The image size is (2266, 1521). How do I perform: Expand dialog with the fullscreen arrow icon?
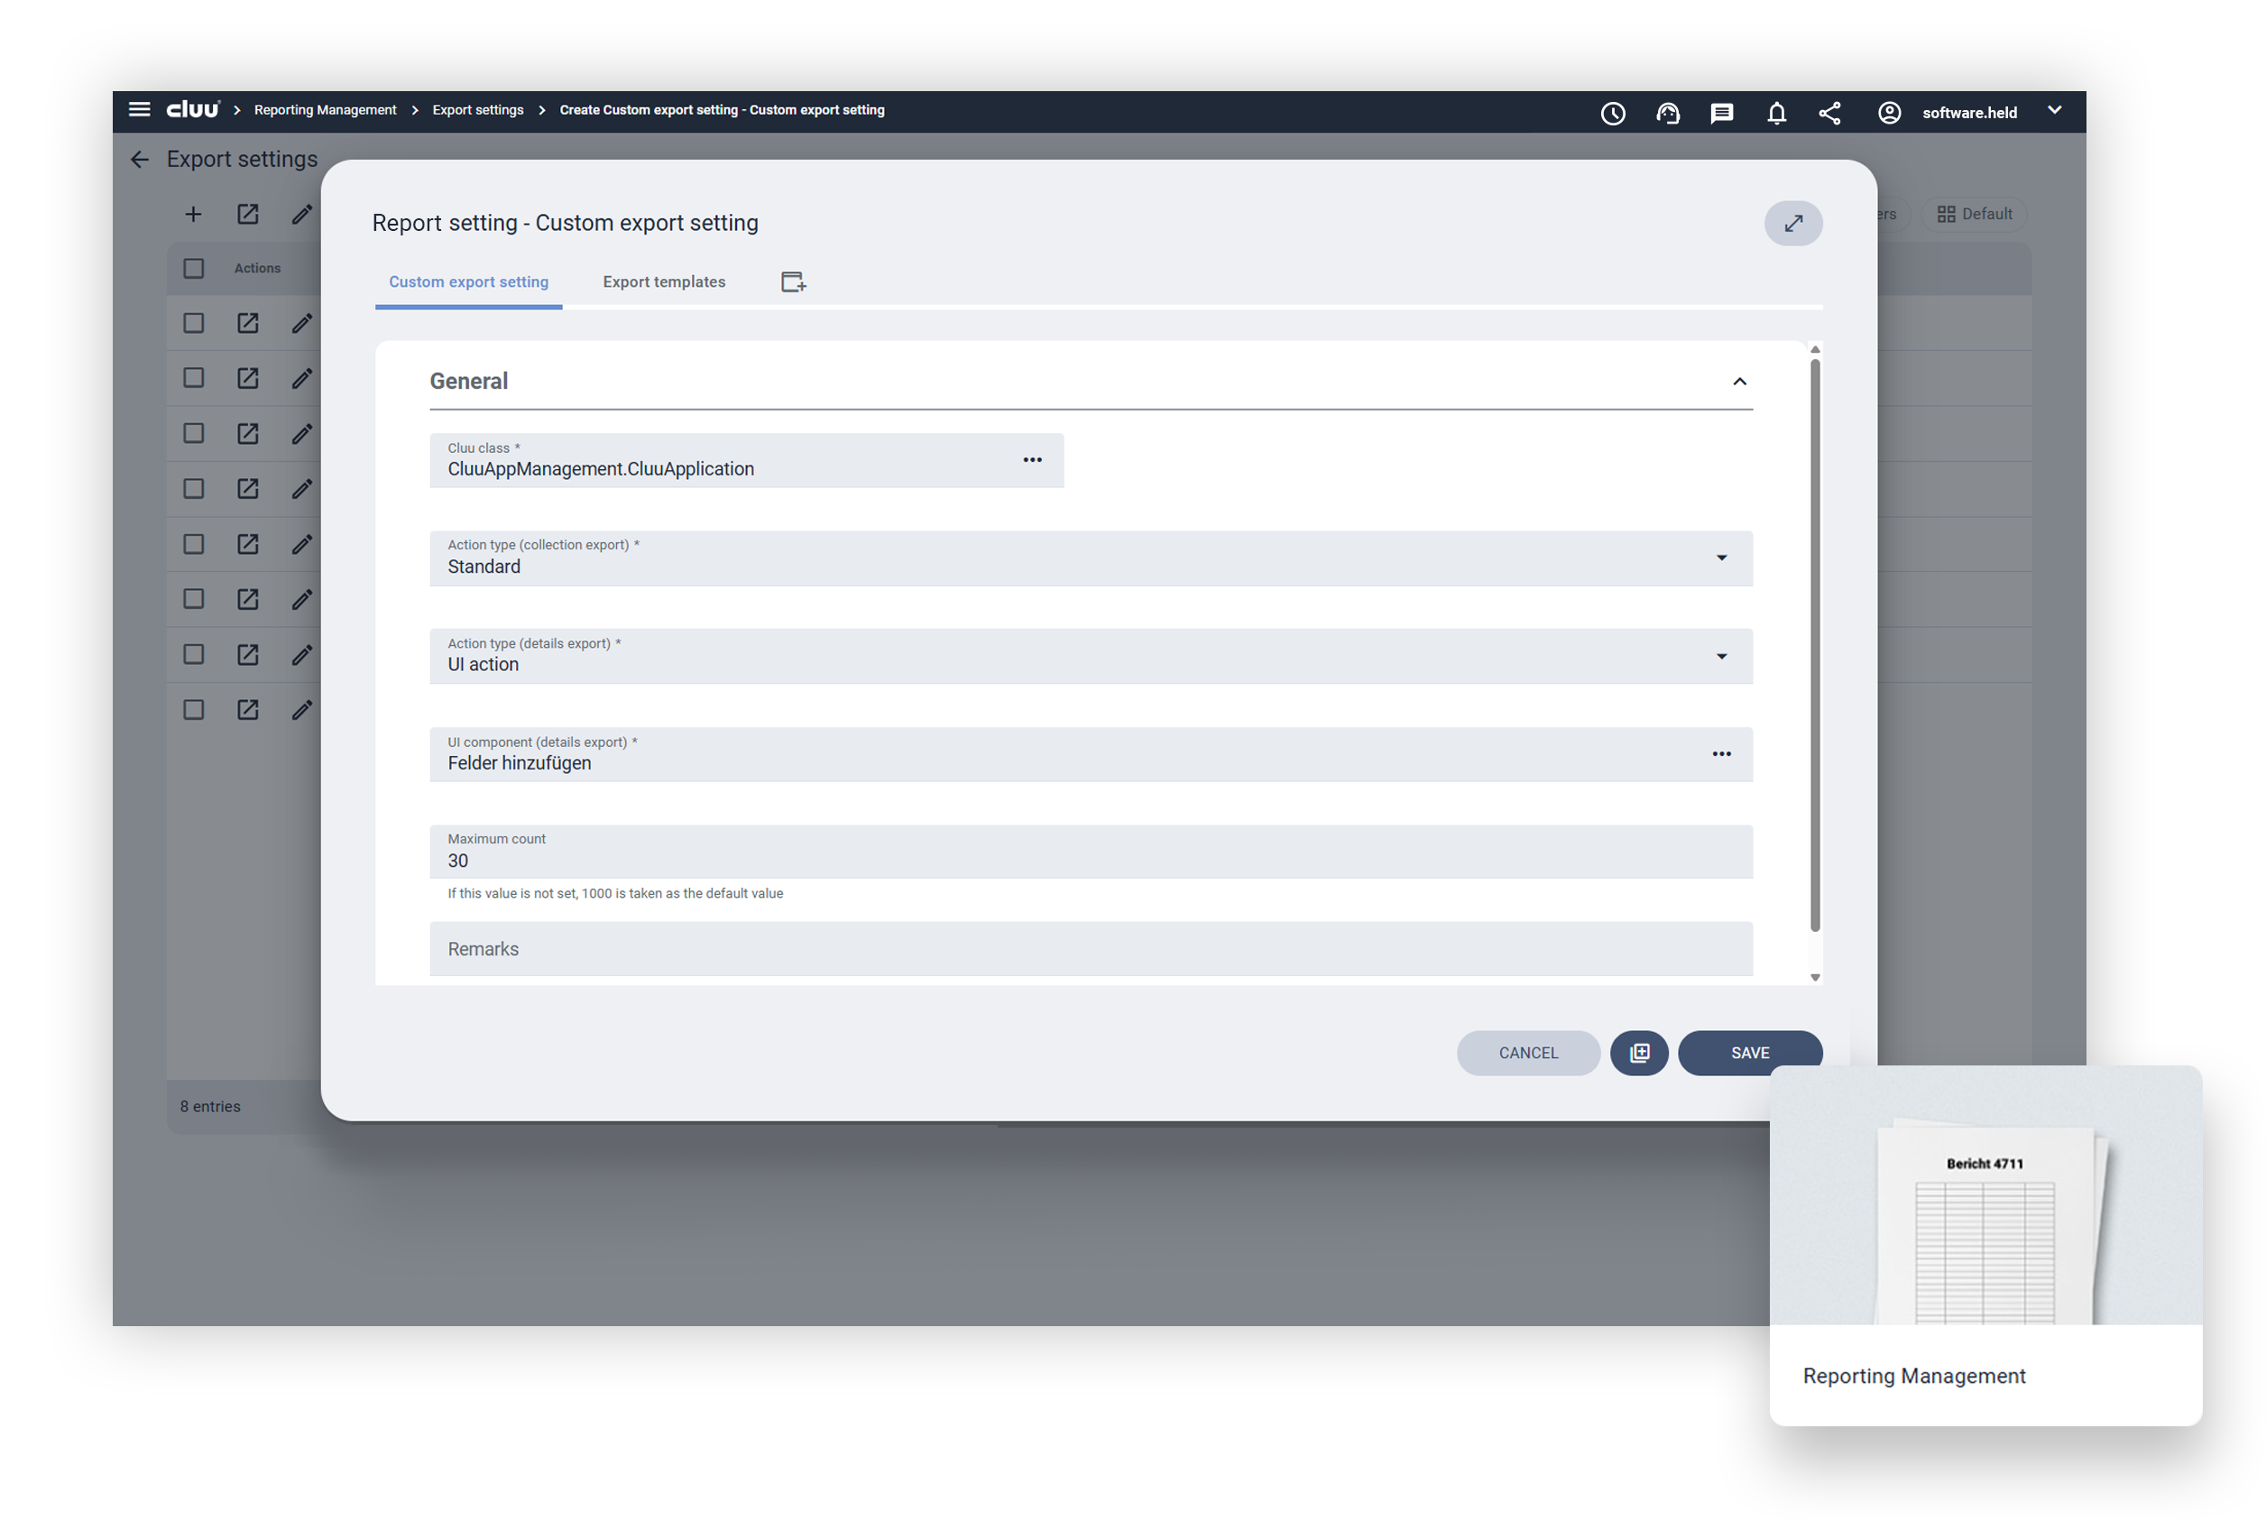click(x=1792, y=223)
